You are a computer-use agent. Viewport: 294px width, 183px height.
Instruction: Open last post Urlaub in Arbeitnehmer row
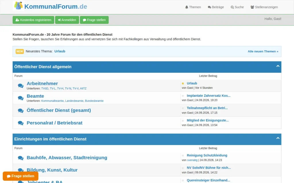click(x=192, y=83)
